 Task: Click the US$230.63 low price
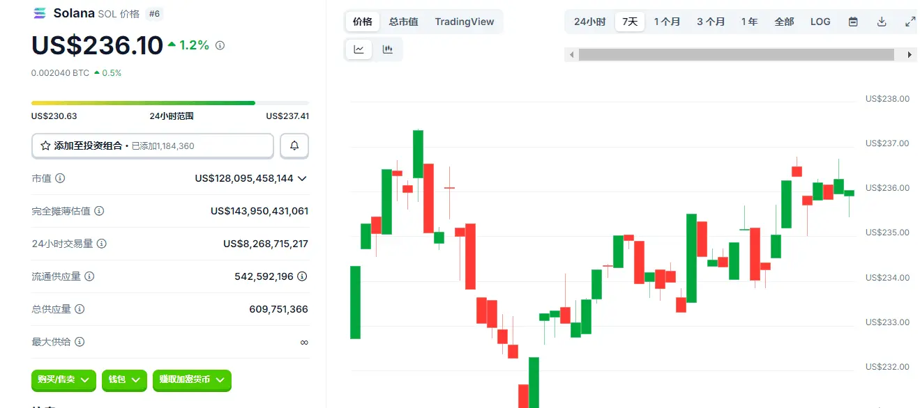(x=54, y=116)
